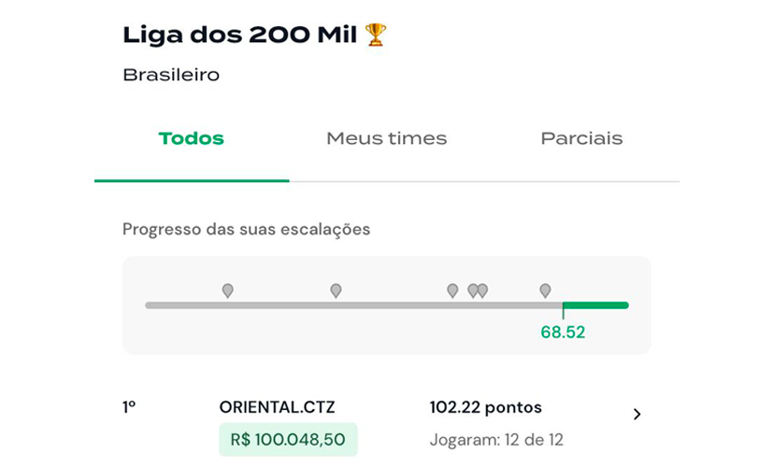Select the last pin marker near green section
This screenshot has height=467, width=774.
coord(545,290)
